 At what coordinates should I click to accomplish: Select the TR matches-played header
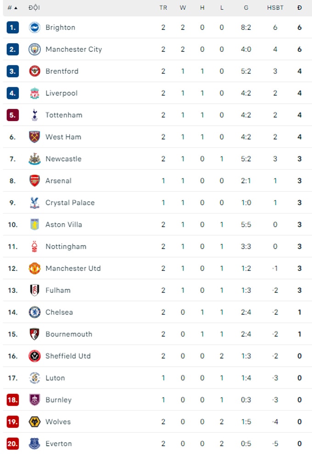[x=163, y=8]
